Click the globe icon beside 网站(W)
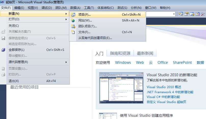Viewport: 206px width, 119px height. point(73,21)
